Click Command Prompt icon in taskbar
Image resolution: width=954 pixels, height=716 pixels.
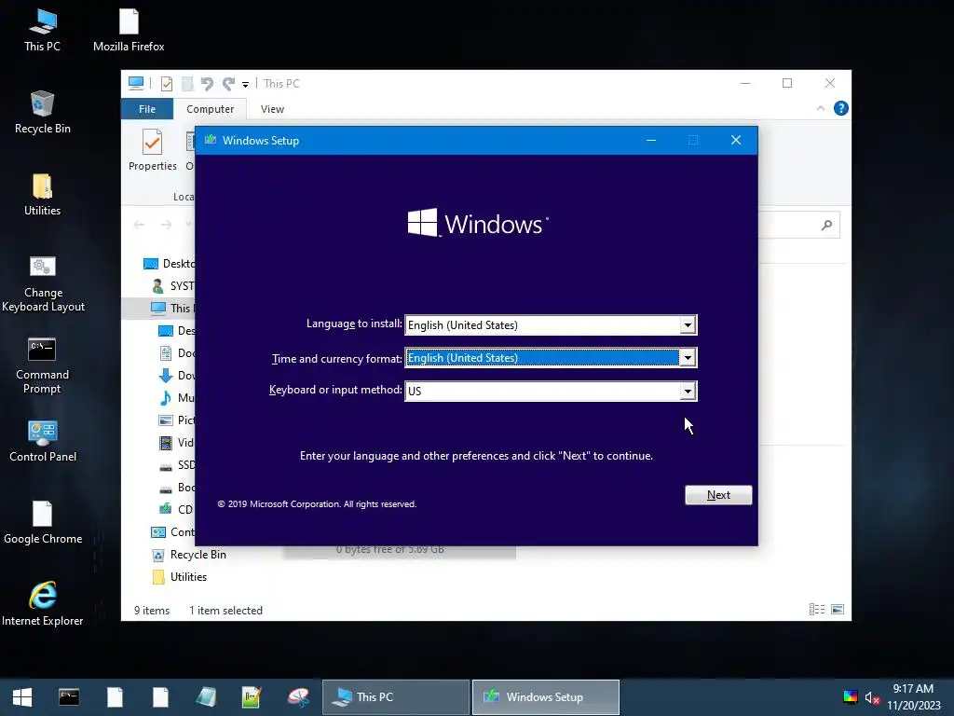pyautogui.click(x=69, y=697)
